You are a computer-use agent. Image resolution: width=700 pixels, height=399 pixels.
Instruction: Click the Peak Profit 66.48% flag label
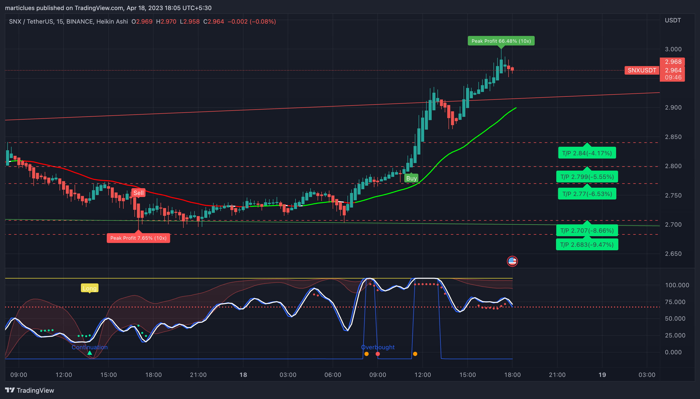click(502, 41)
